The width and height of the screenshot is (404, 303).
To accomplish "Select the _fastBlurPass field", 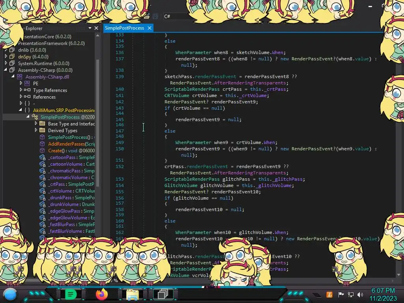I will coord(71,224).
